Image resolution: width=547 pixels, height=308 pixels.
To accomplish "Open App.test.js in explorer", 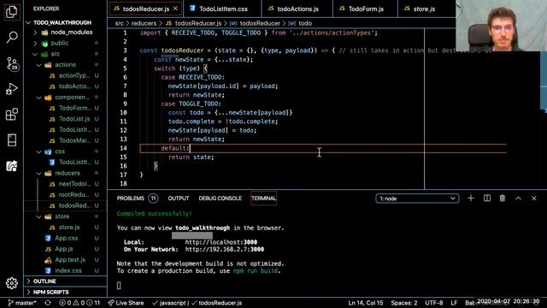I will [x=66, y=260].
